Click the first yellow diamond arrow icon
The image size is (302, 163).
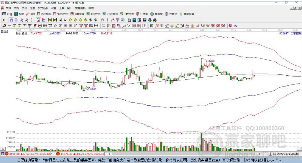click(x=70, y=20)
